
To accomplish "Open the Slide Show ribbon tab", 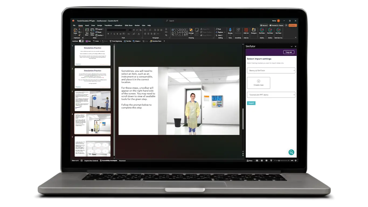I will [129, 25].
